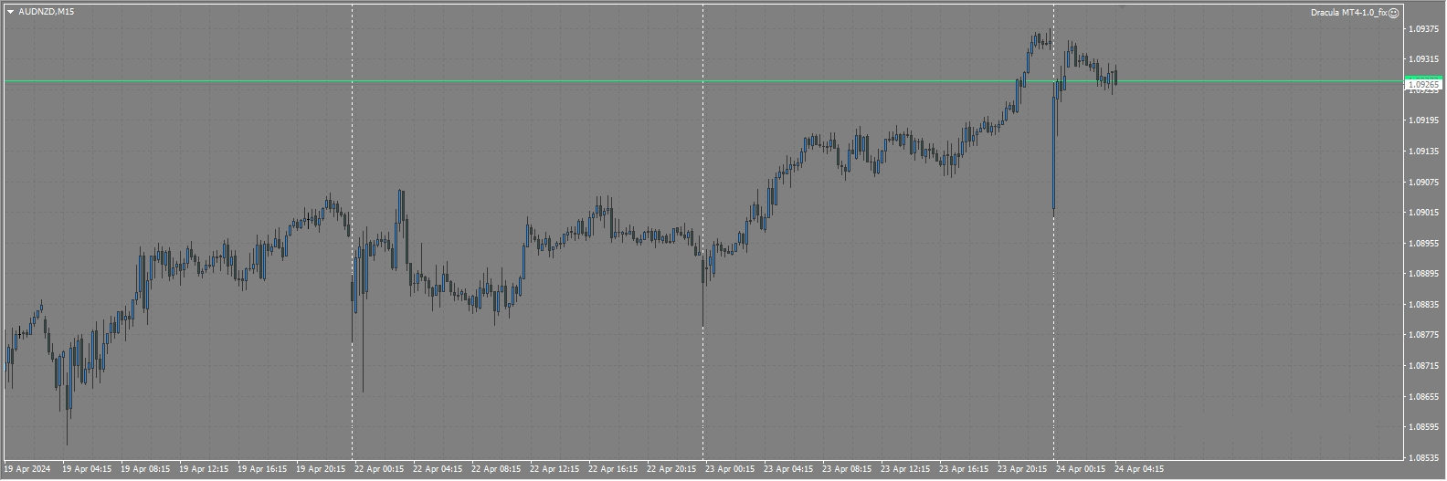Click the 1.08535 bottom price scale label
This screenshot has height=481, width=1447.
[1422, 457]
